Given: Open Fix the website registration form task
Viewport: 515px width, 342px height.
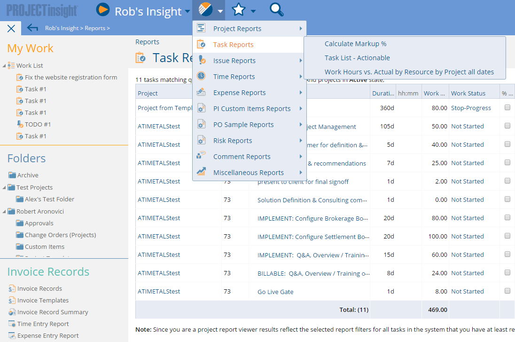Looking at the screenshot, I should (71, 77).
